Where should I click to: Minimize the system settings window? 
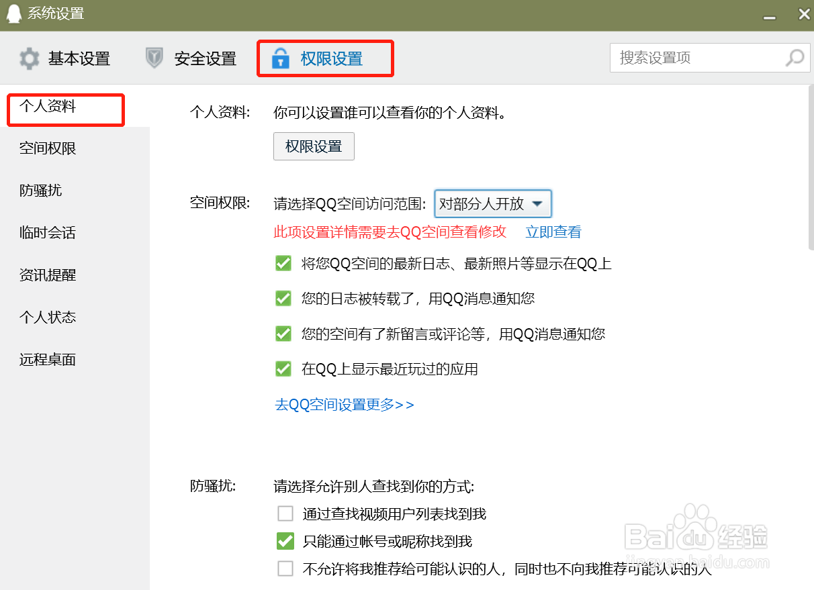(x=770, y=17)
